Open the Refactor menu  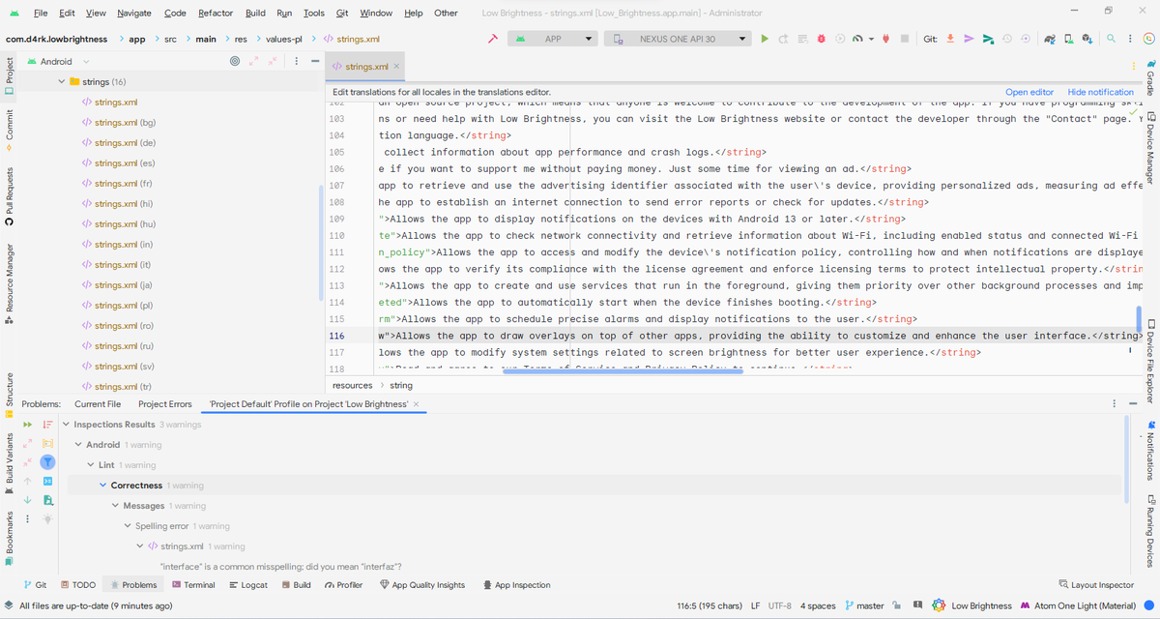click(x=216, y=13)
